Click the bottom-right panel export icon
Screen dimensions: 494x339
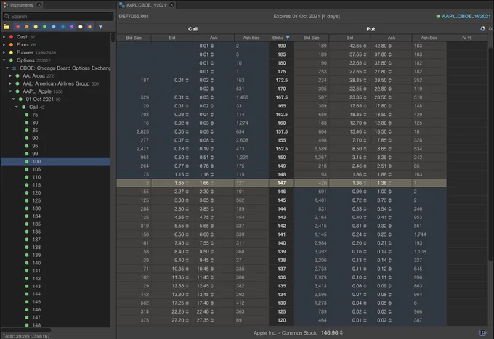(483, 332)
